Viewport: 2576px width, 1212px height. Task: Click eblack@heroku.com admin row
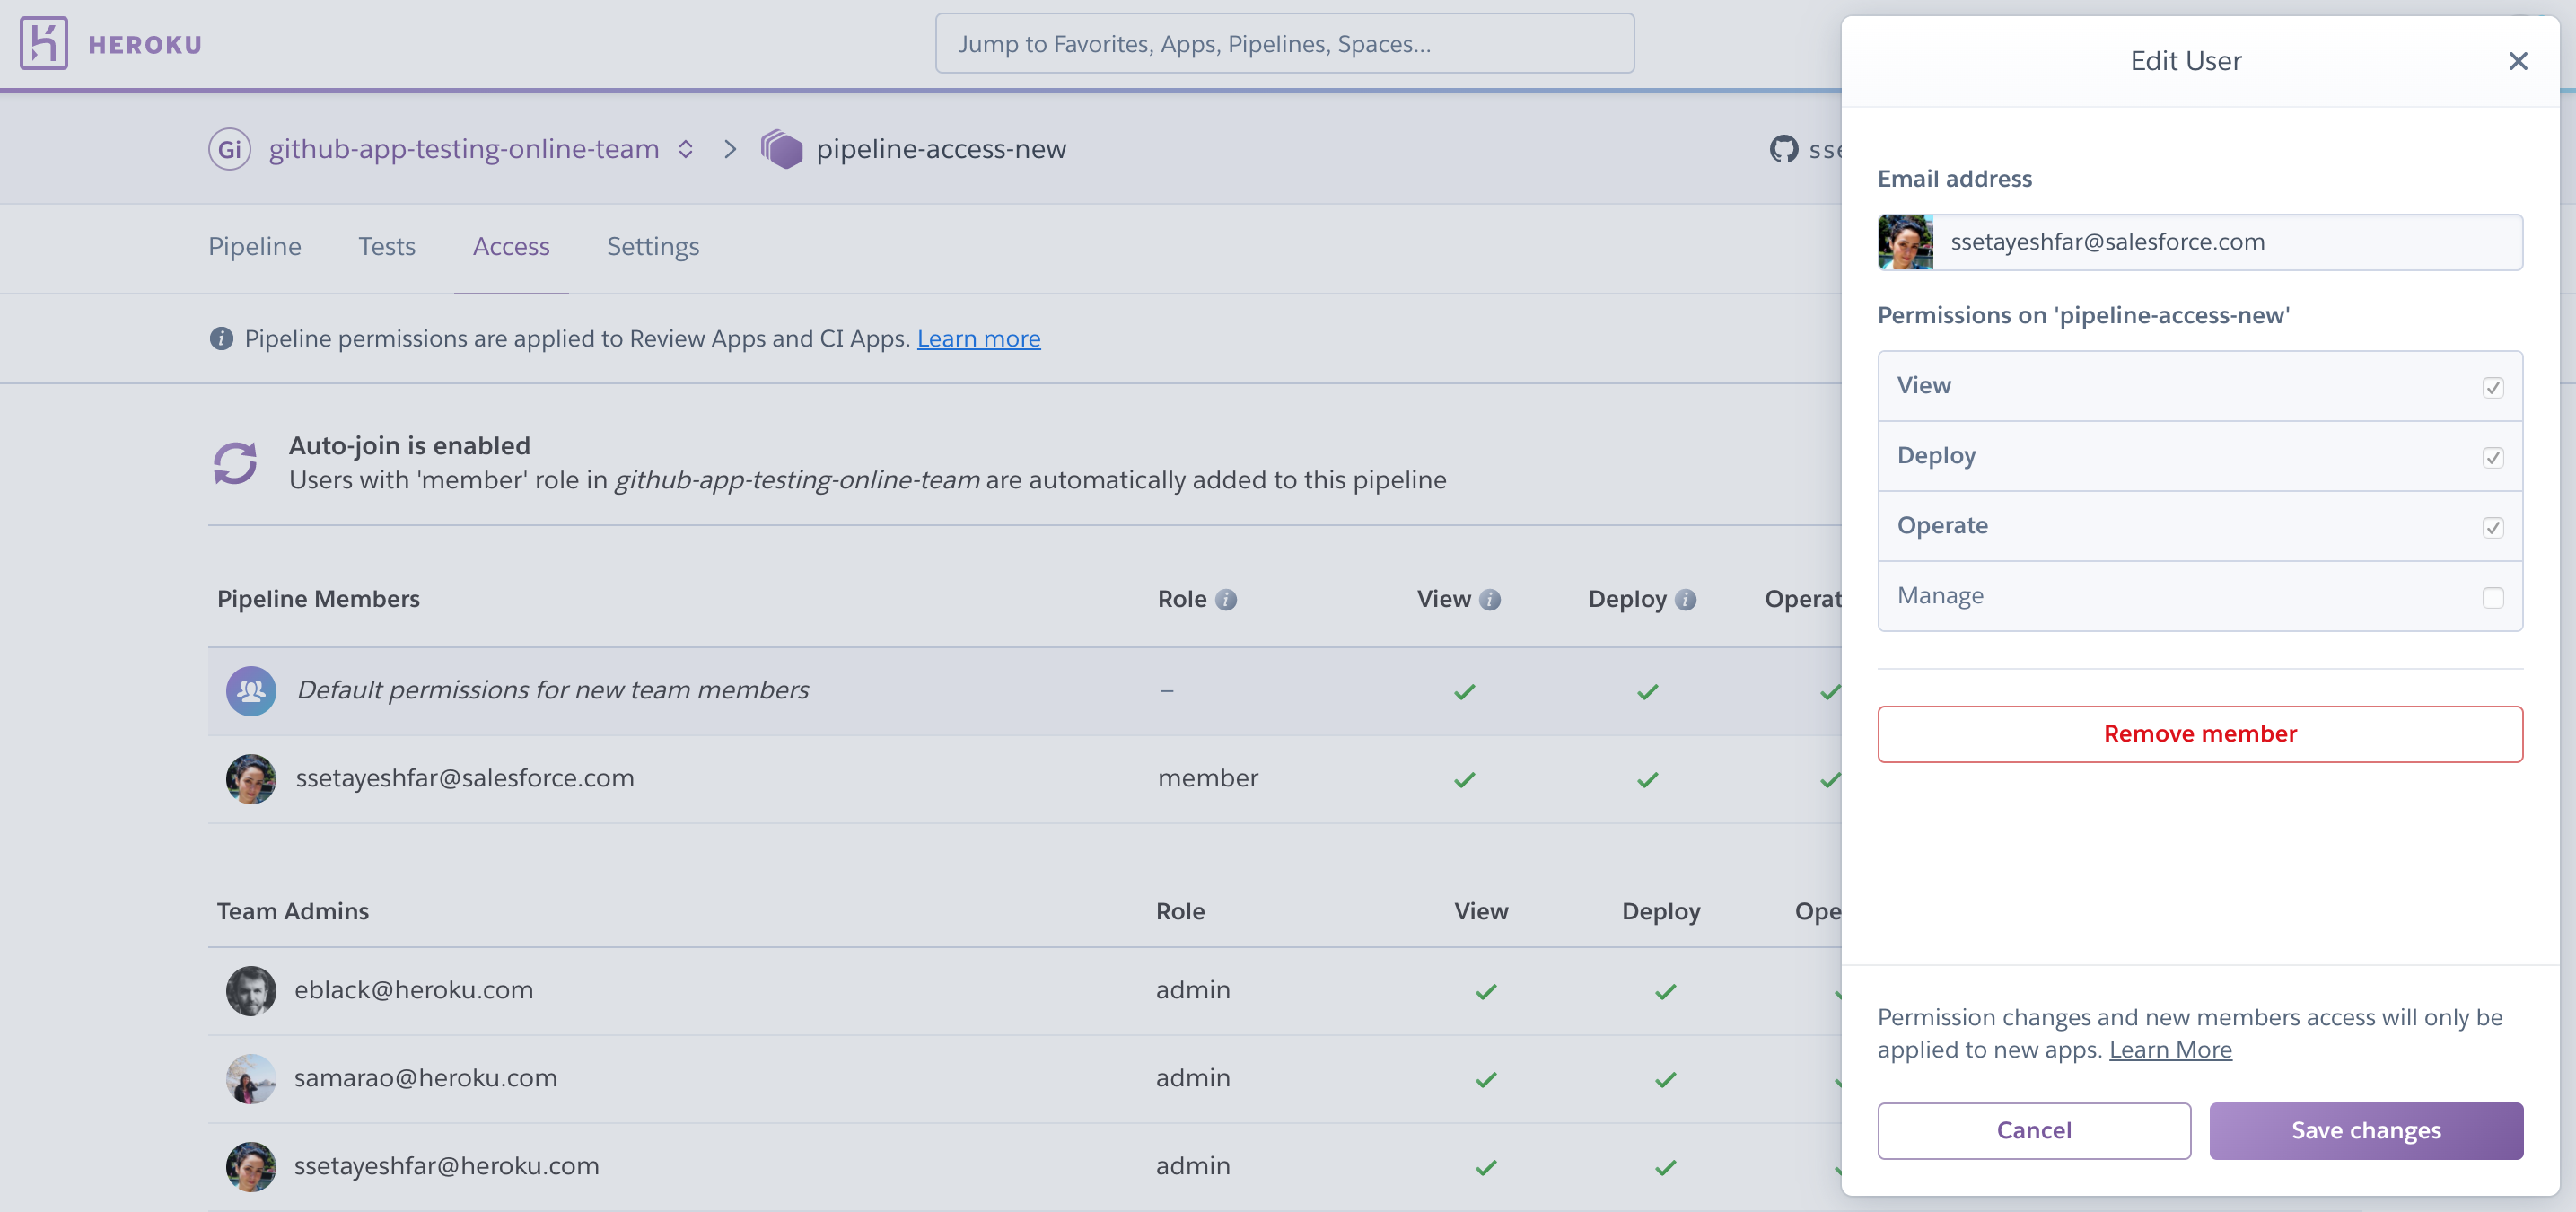(x=1024, y=991)
